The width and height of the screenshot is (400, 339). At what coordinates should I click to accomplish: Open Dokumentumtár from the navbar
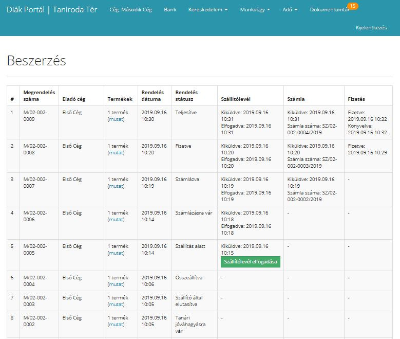coord(329,10)
